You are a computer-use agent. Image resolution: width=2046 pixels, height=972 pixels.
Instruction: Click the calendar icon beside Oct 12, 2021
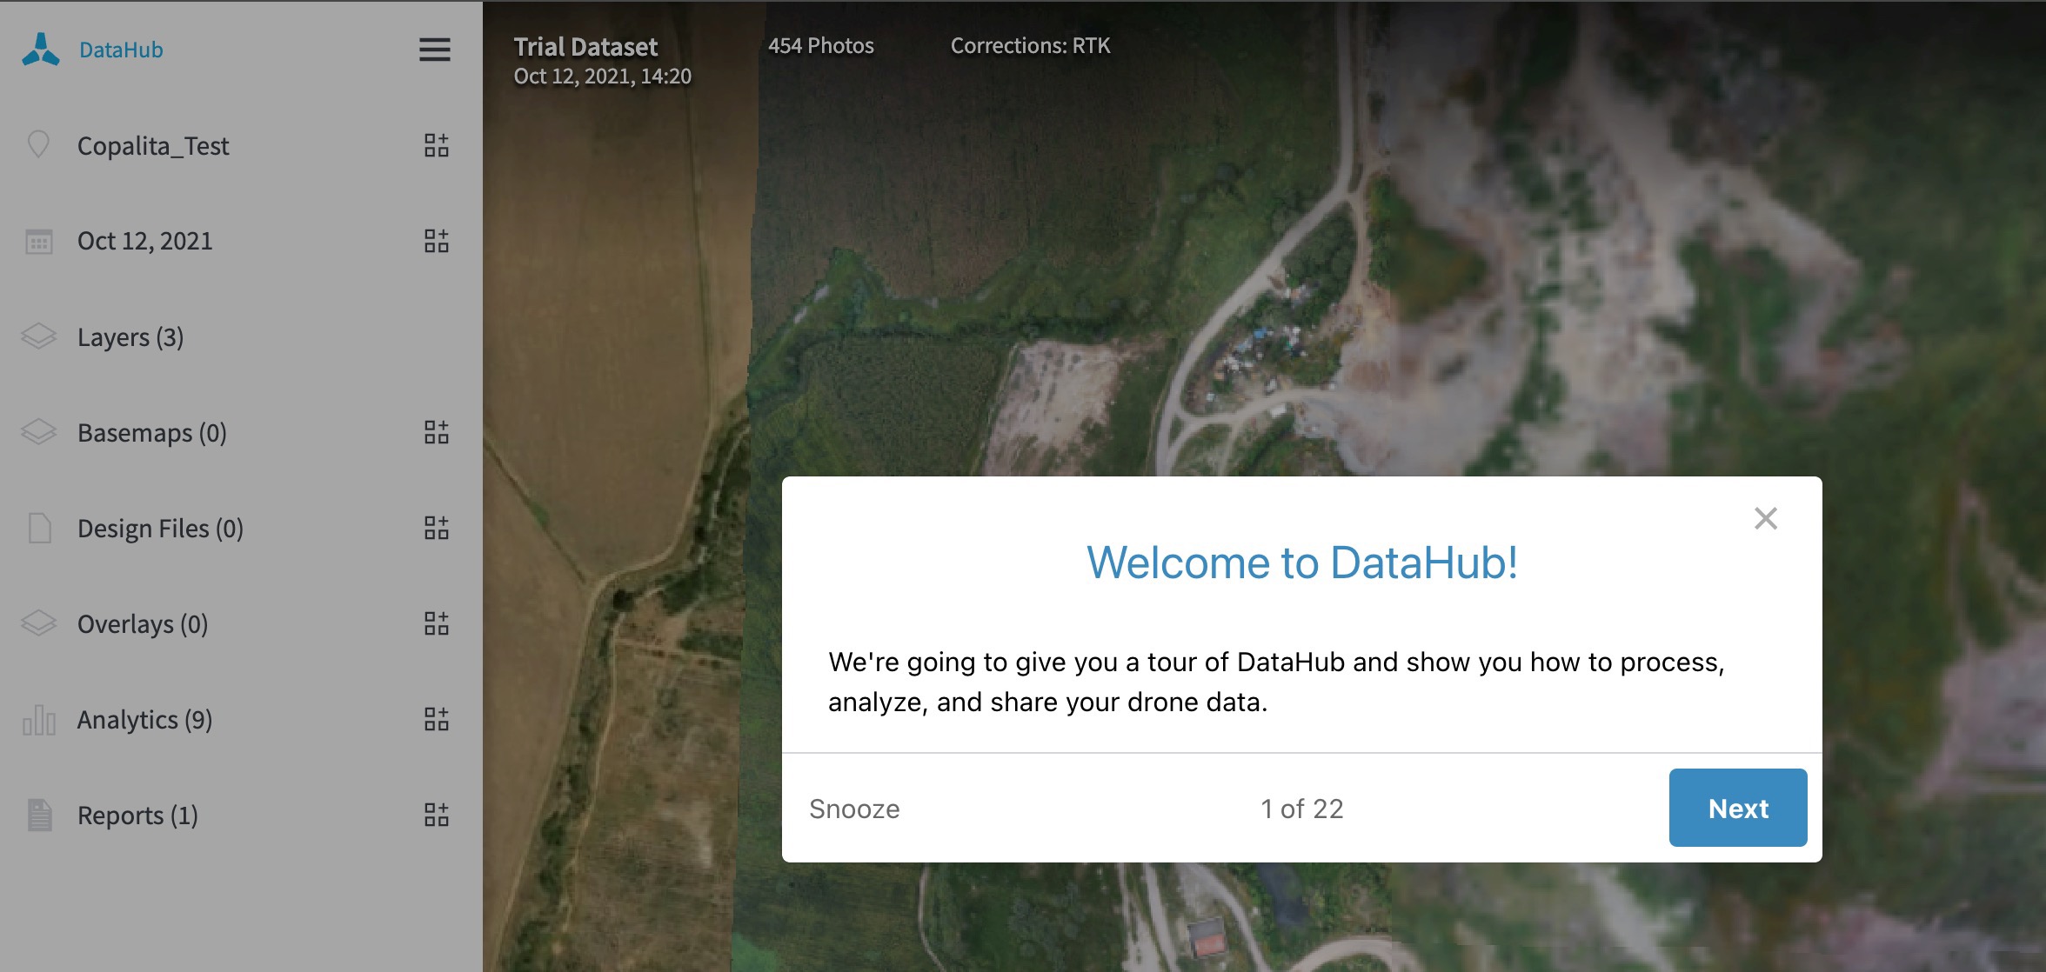coord(39,241)
